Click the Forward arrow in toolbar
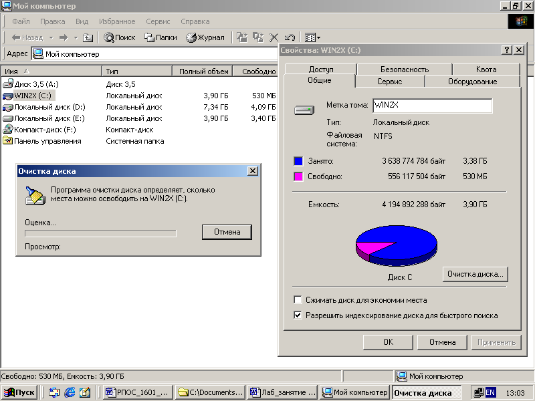 64,37
